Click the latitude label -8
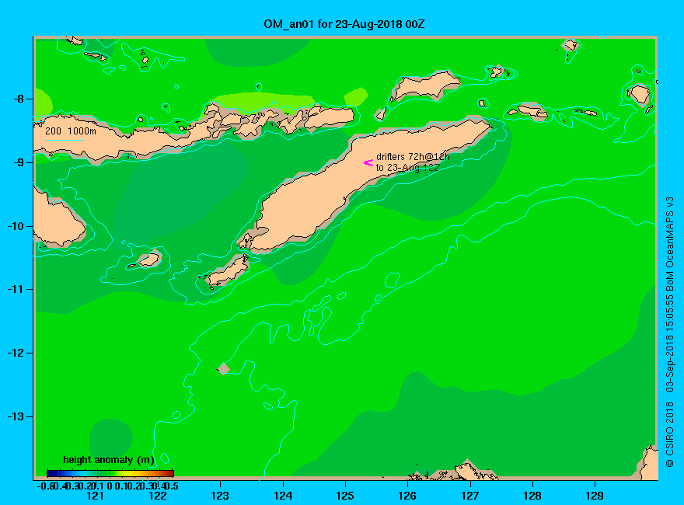684x505 pixels. pyautogui.click(x=19, y=99)
